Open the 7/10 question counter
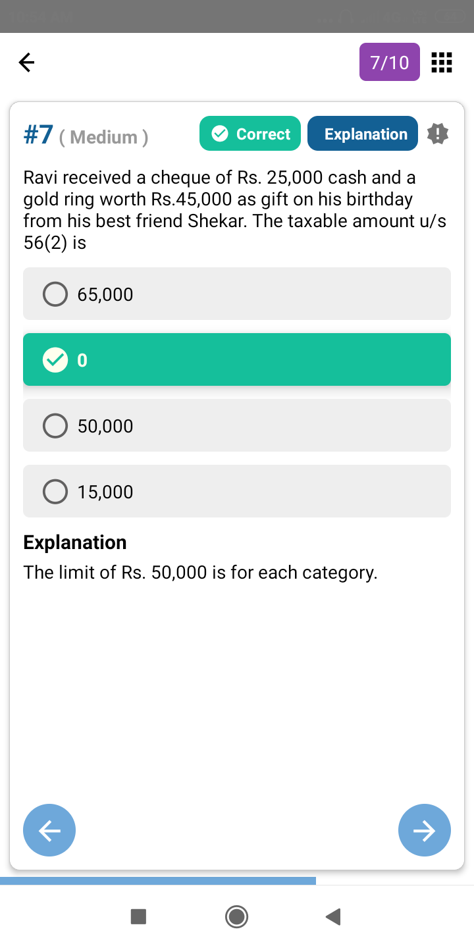This screenshot has width=474, height=948. click(x=390, y=63)
